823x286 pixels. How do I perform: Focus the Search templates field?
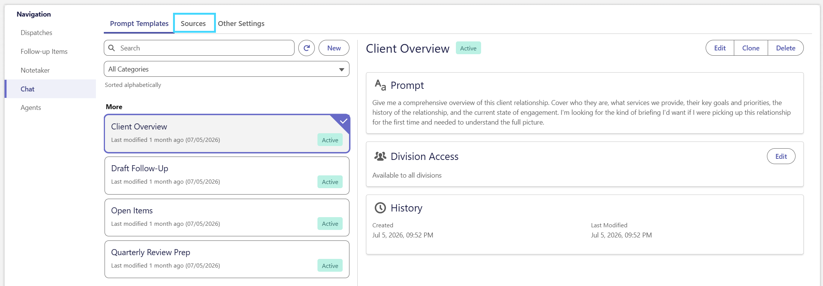[x=199, y=48]
